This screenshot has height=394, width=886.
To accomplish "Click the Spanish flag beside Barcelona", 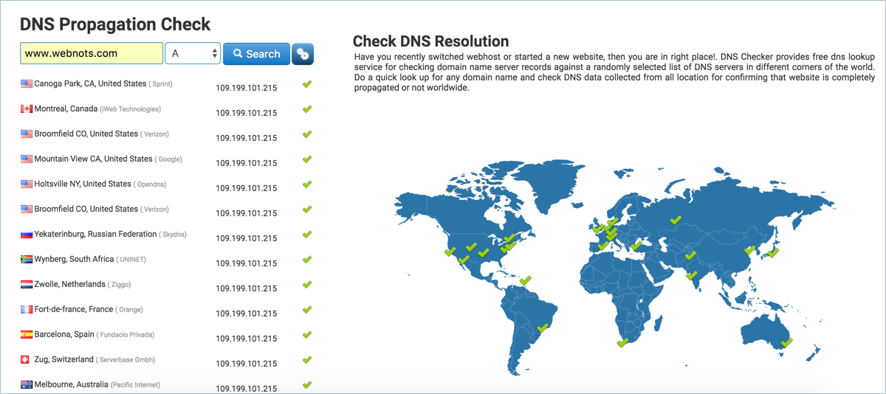I will coord(27,335).
